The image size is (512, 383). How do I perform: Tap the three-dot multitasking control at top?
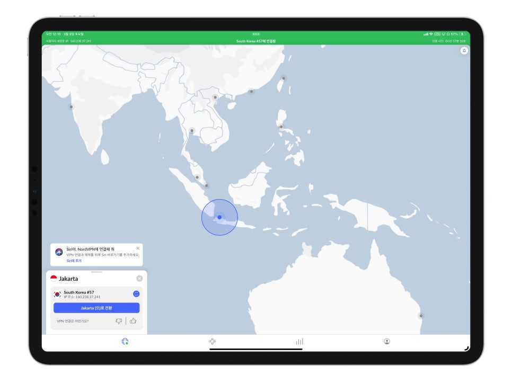[x=255, y=34]
